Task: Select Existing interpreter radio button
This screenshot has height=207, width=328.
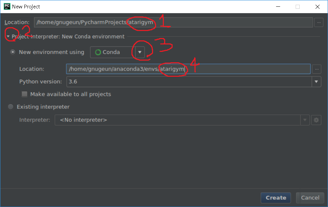Action: 11,107
